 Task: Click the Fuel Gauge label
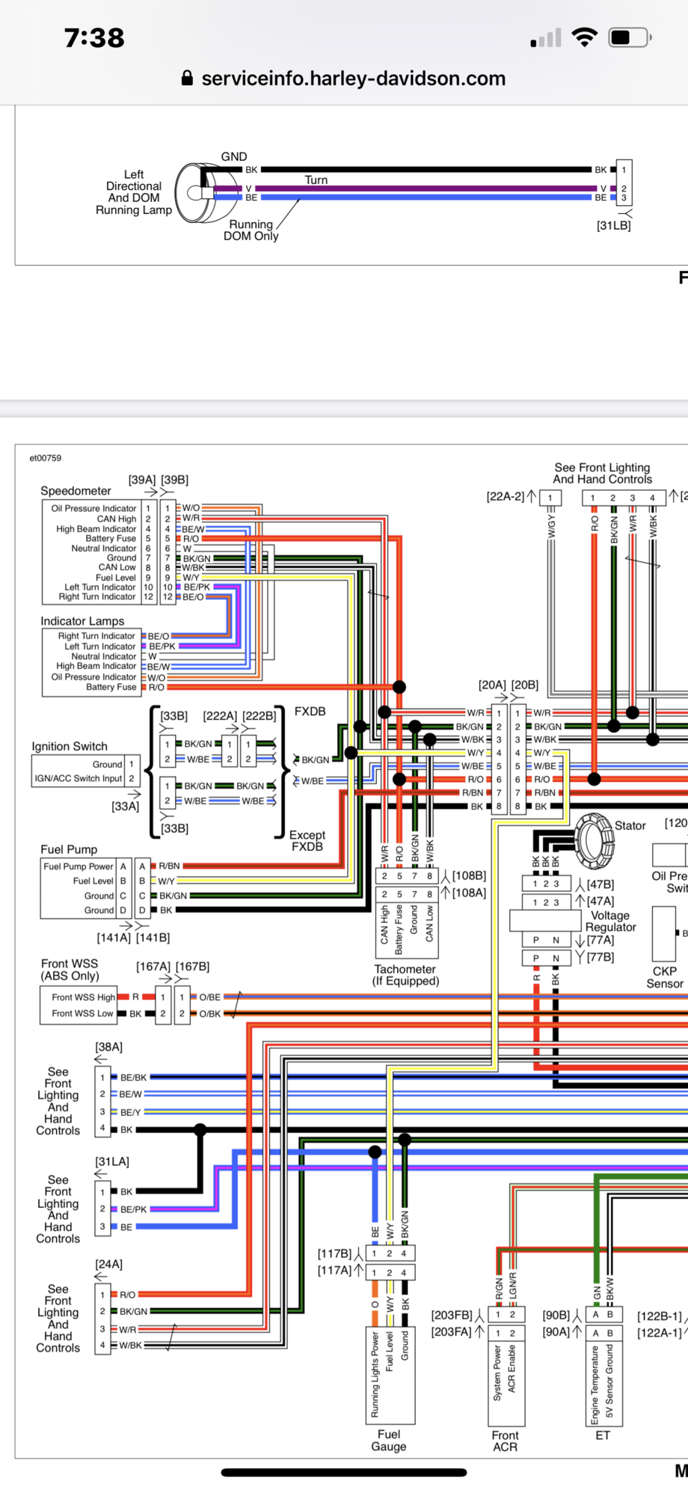389,1440
